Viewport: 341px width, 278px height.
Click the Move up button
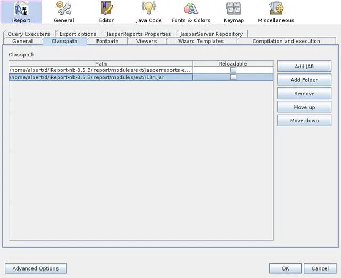[x=304, y=107]
